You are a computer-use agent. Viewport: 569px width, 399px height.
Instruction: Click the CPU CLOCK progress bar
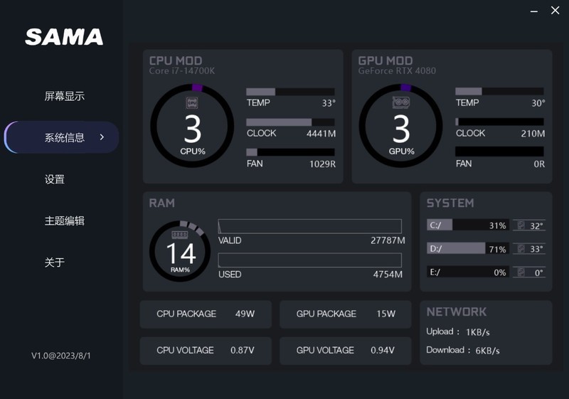tap(290, 122)
